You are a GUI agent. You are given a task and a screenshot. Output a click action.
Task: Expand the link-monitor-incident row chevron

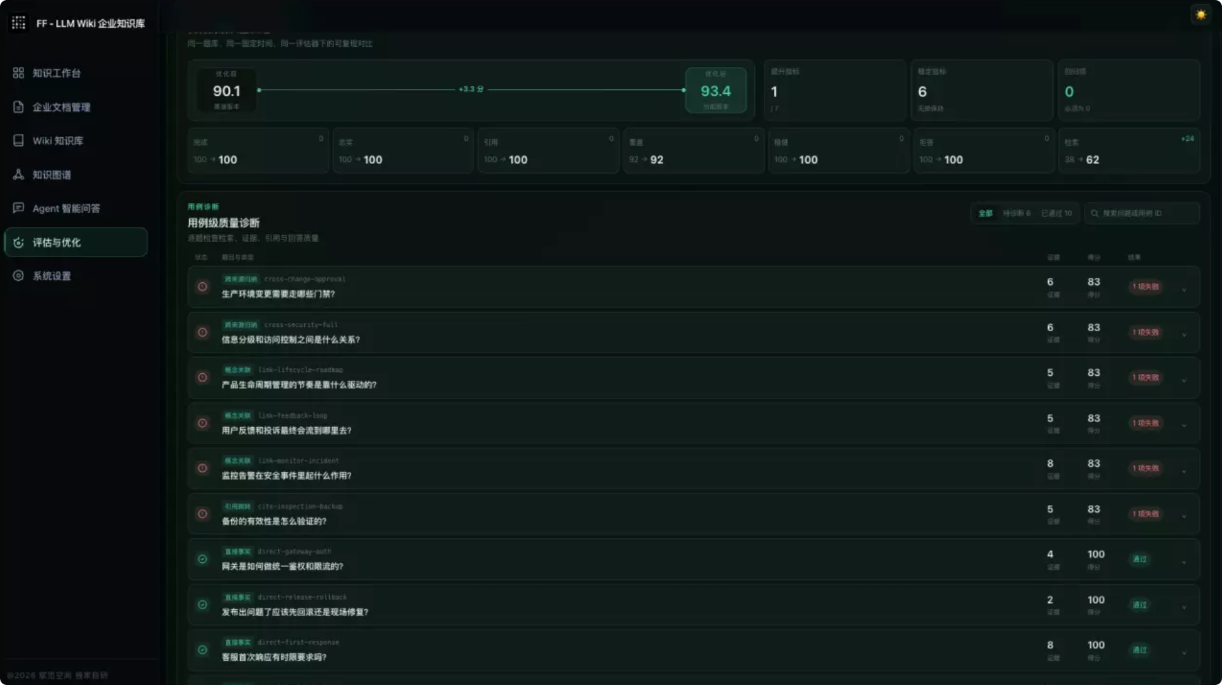click(x=1184, y=471)
